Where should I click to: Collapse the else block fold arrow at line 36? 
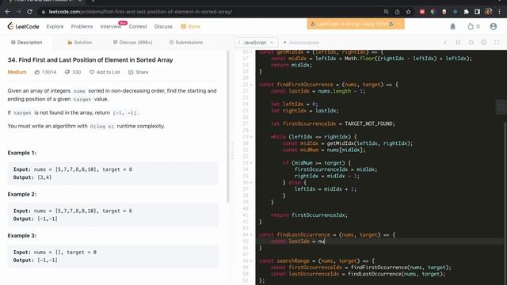(x=252, y=183)
